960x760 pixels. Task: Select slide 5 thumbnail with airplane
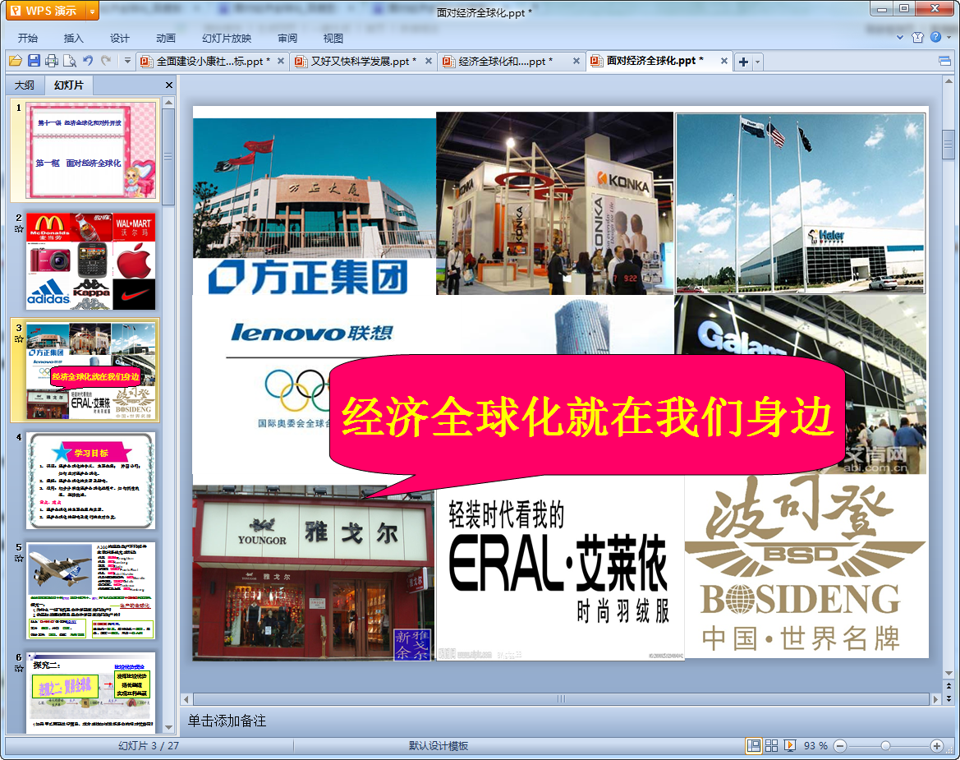pyautogui.click(x=90, y=591)
